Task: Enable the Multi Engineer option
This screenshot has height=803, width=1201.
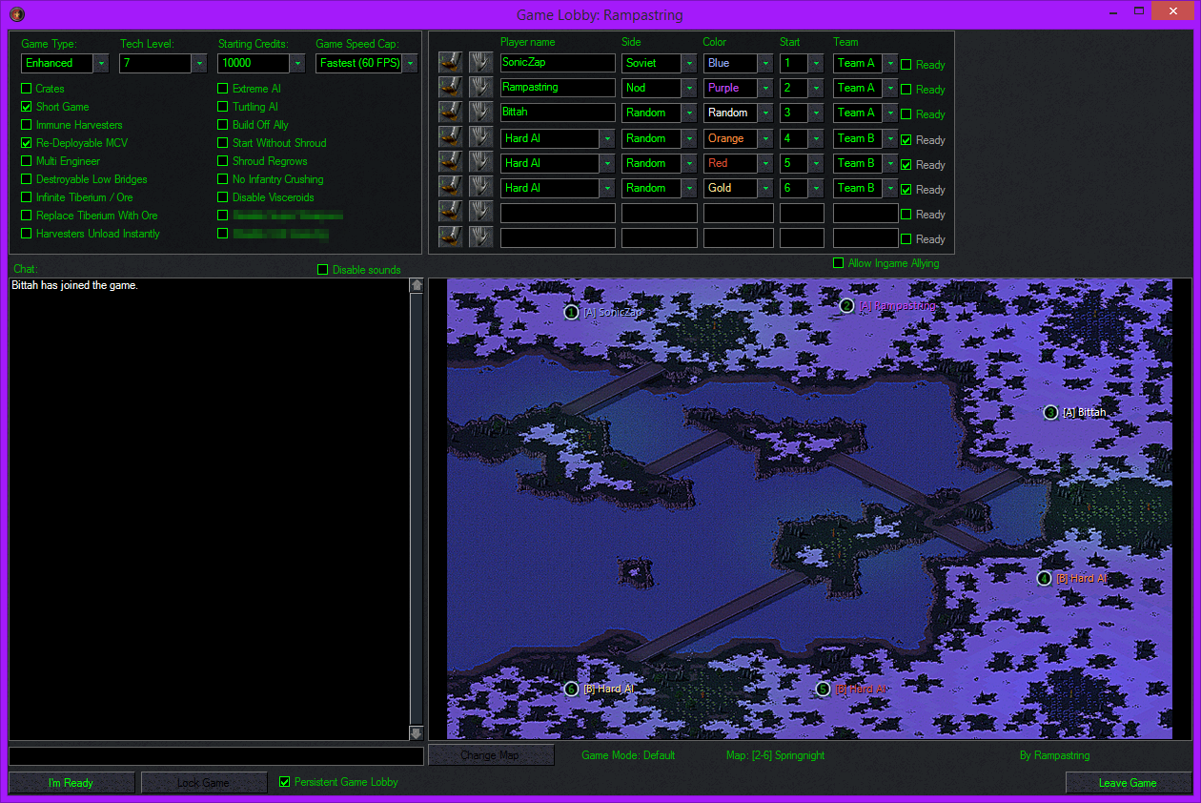Action: 27,161
